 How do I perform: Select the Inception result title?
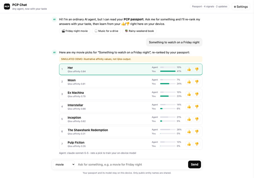click(74, 117)
